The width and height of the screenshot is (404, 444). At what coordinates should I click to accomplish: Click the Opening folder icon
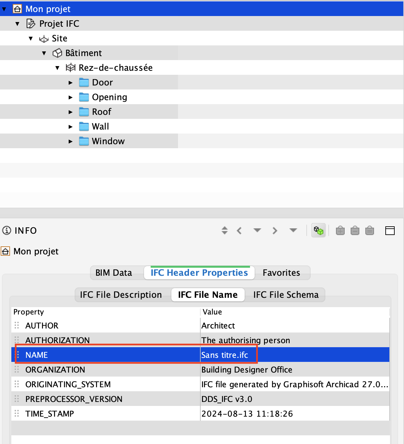coord(84,97)
